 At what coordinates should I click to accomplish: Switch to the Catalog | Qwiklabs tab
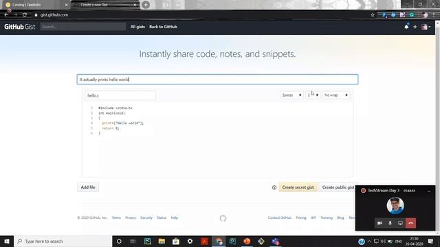[35, 5]
